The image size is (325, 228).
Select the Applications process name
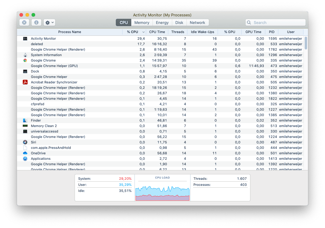coord(41,159)
